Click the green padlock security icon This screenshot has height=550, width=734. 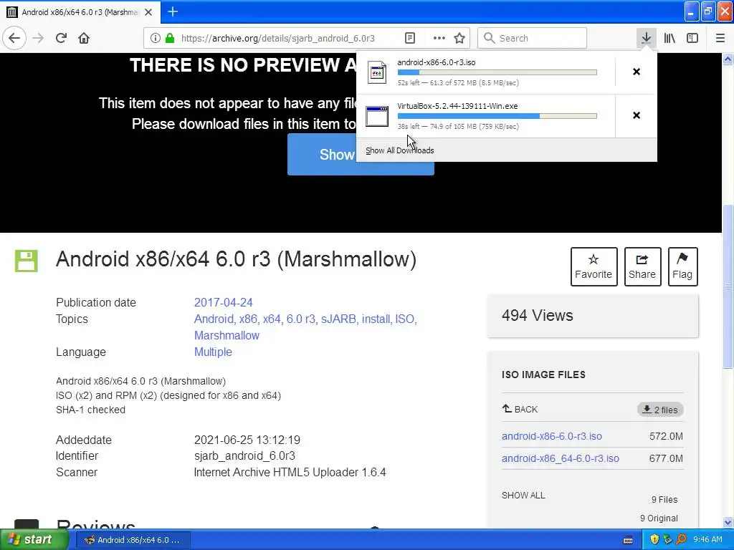click(x=170, y=38)
